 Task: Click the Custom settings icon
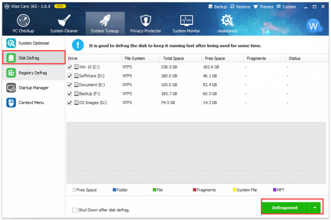pyautogui.click(x=278, y=7)
